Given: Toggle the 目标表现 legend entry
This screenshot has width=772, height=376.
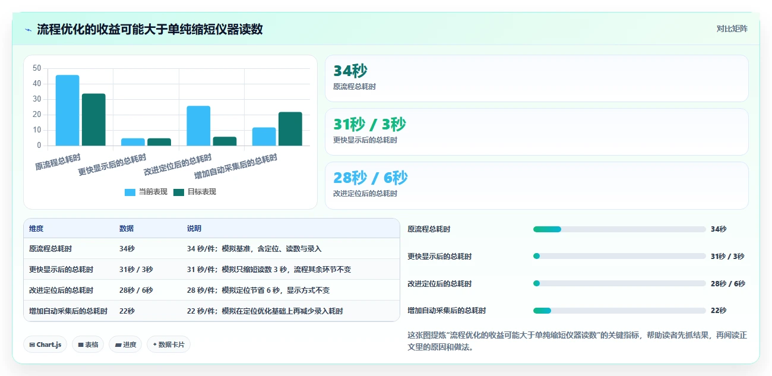Looking at the screenshot, I should pos(195,192).
